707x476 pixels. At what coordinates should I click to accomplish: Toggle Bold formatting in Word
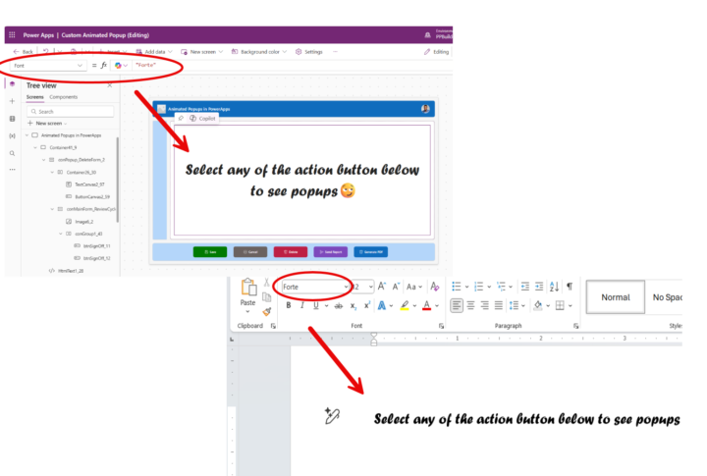click(289, 305)
